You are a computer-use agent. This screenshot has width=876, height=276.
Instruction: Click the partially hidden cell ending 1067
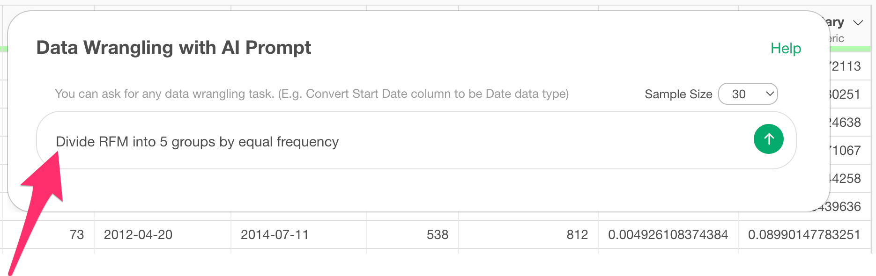tap(846, 150)
